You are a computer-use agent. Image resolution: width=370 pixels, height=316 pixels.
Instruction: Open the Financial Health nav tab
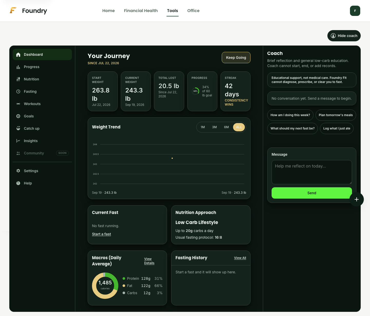coord(141,11)
